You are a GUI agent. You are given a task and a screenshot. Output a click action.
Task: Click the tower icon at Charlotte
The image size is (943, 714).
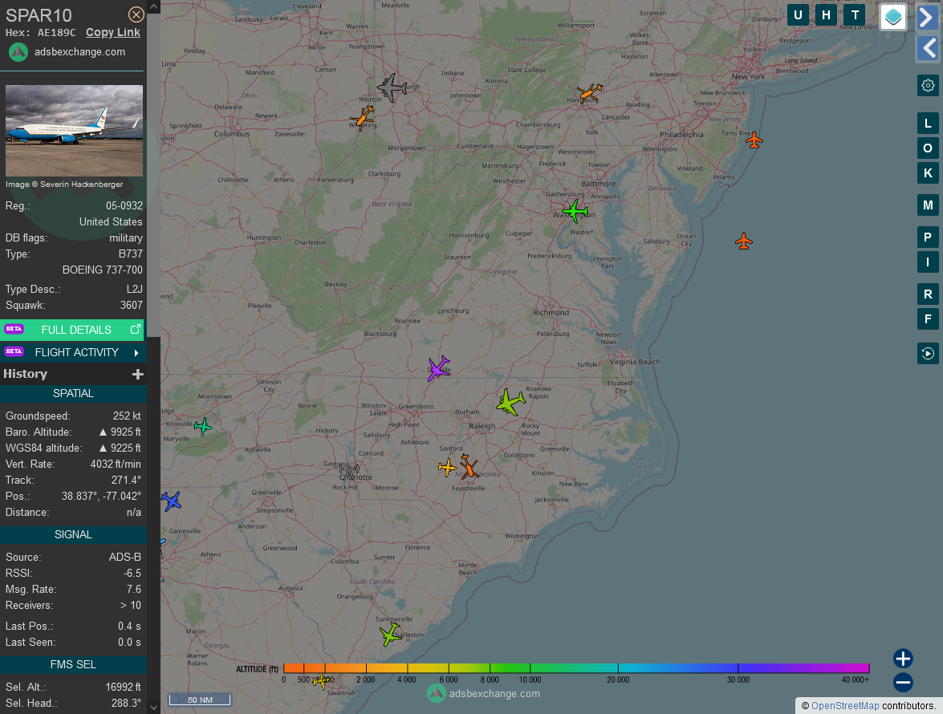click(x=349, y=471)
